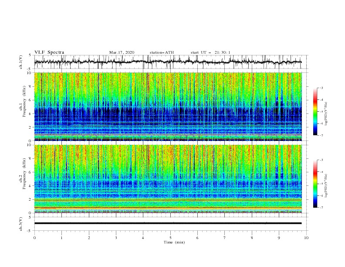Click the "2" tick on the time axis

[89, 238]
